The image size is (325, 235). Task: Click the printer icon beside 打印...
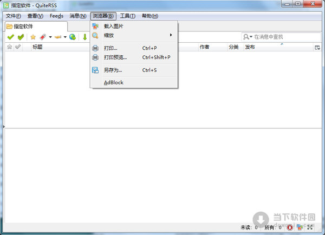[95, 48]
